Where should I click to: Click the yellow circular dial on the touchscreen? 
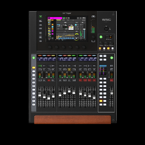click(x=76, y=35)
